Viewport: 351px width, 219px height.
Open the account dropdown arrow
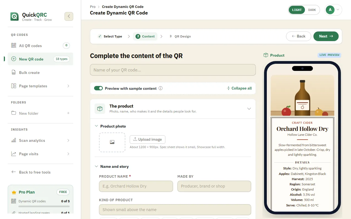click(338, 10)
